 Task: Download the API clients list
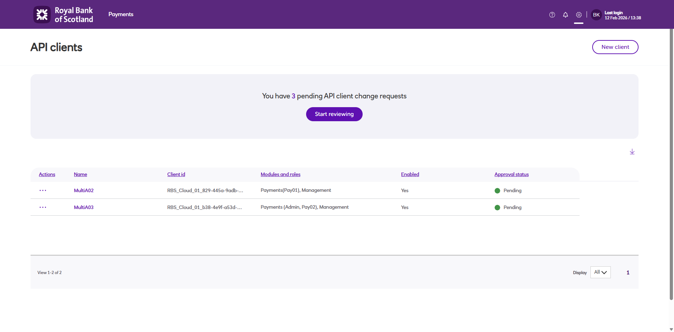click(632, 151)
